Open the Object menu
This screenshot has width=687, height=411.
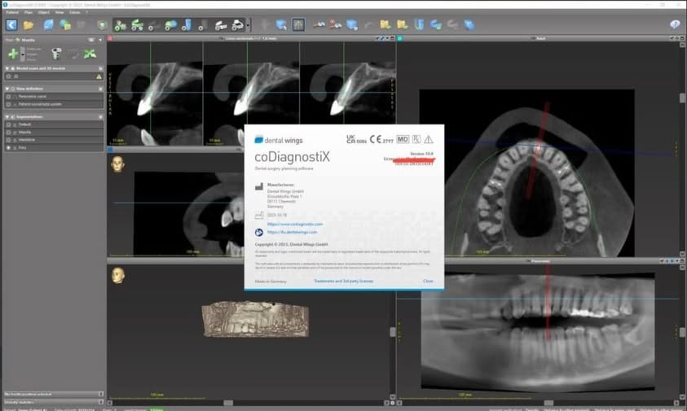[x=43, y=12]
